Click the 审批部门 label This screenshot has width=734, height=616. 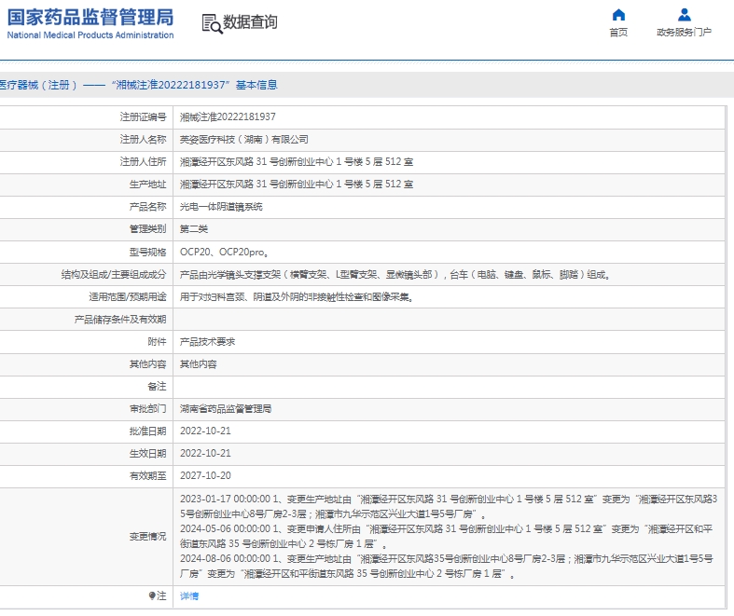click(x=147, y=409)
